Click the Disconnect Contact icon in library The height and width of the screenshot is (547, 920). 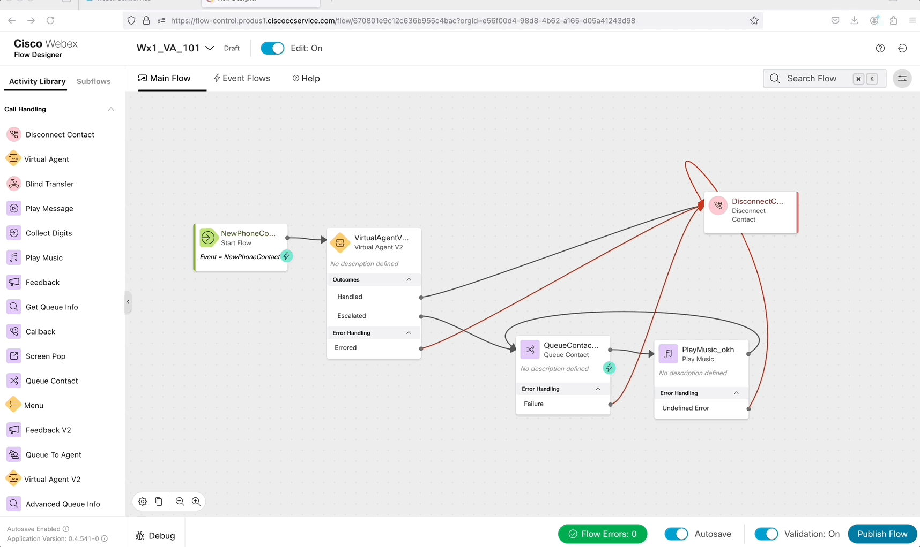(14, 134)
